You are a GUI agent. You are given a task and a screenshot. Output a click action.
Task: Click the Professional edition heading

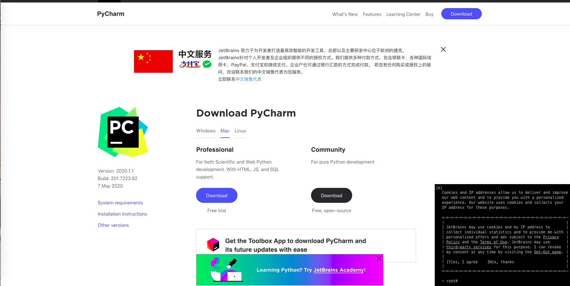(x=215, y=150)
